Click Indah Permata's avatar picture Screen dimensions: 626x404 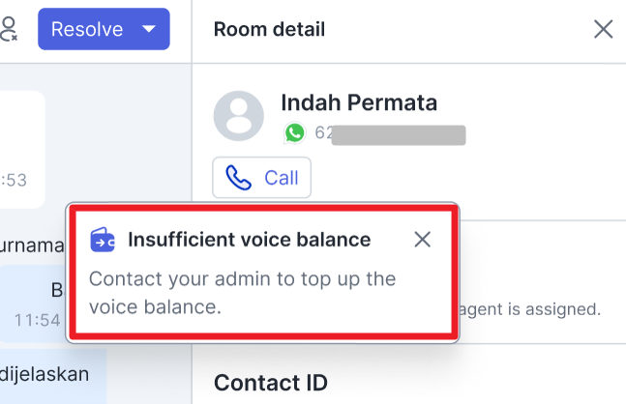(239, 116)
